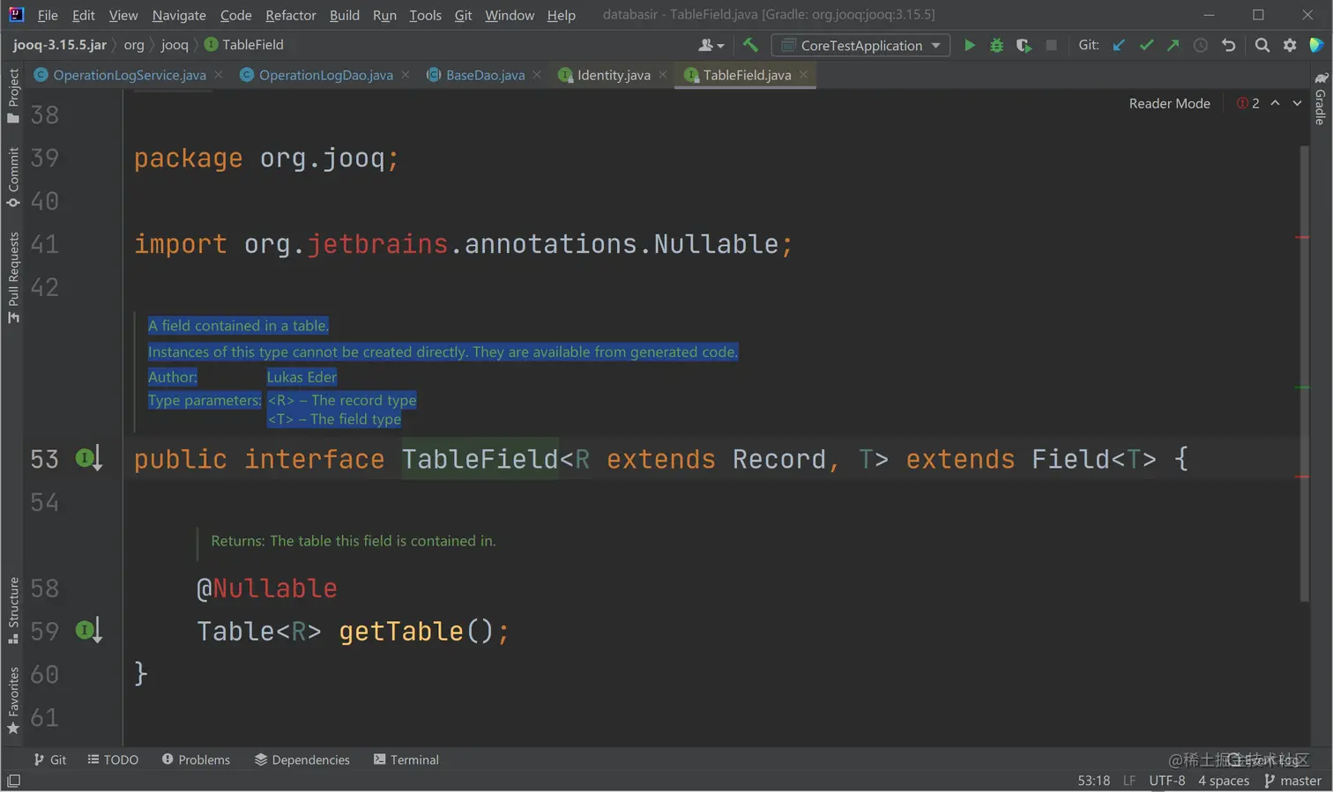Open the Git tool window at bottom
The image size is (1333, 792).
click(50, 759)
